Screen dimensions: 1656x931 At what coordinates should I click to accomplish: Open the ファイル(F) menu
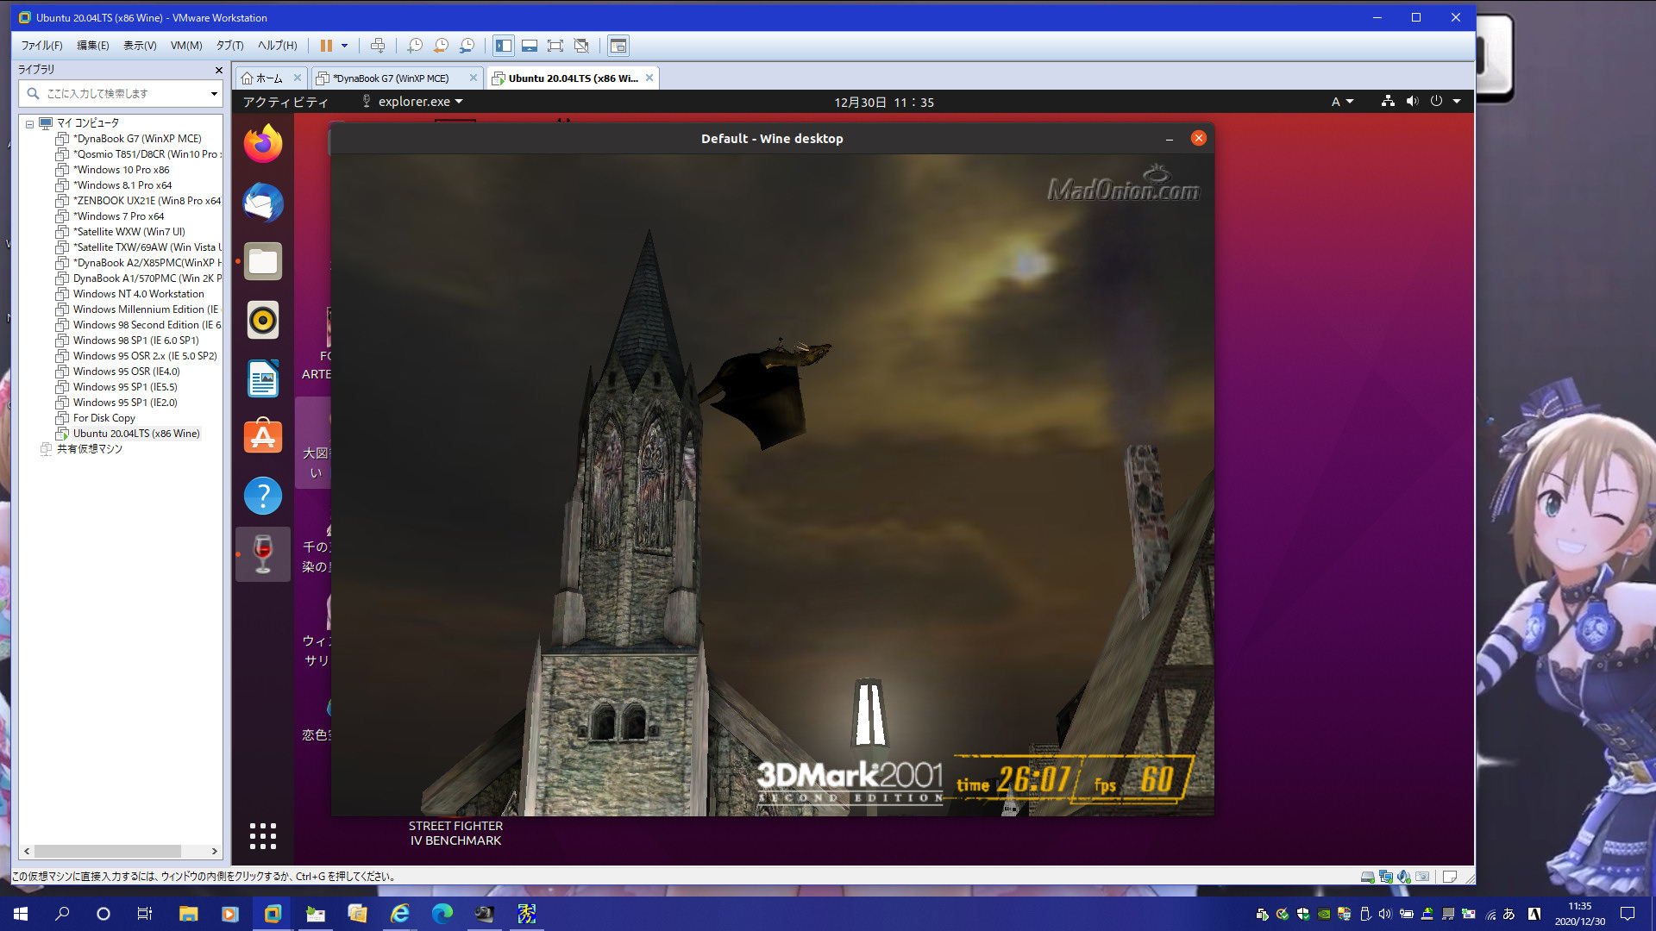pyautogui.click(x=41, y=46)
